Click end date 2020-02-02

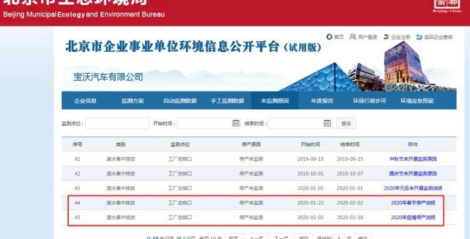(x=350, y=203)
